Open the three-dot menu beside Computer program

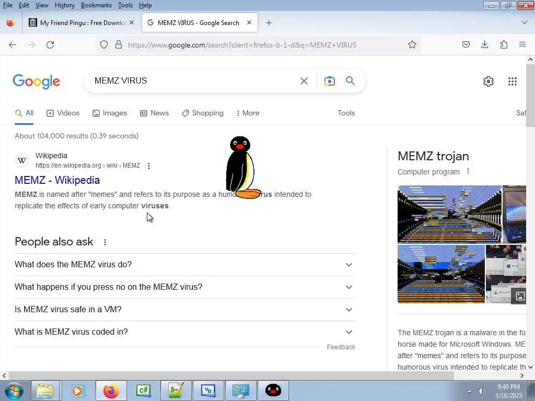pyautogui.click(x=468, y=171)
